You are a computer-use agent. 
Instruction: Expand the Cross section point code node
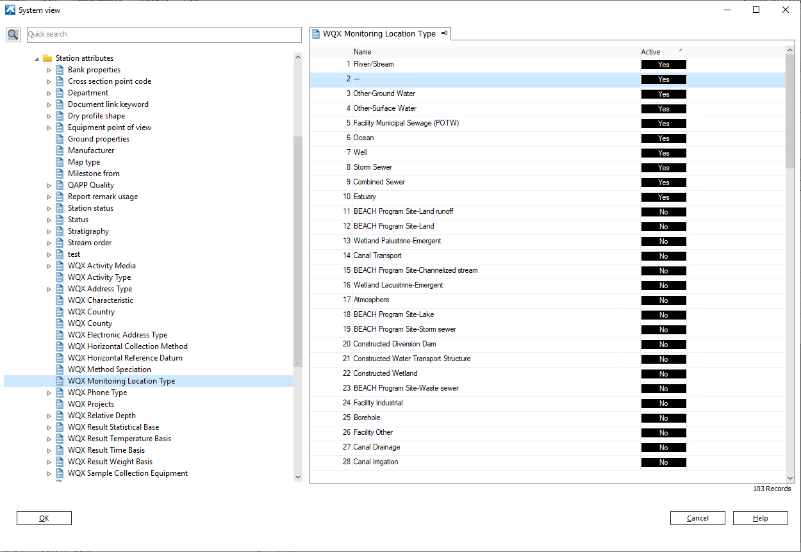click(49, 81)
